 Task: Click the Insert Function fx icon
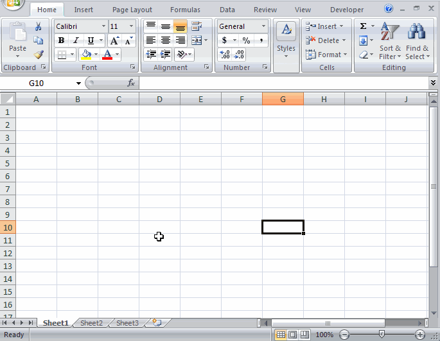131,83
